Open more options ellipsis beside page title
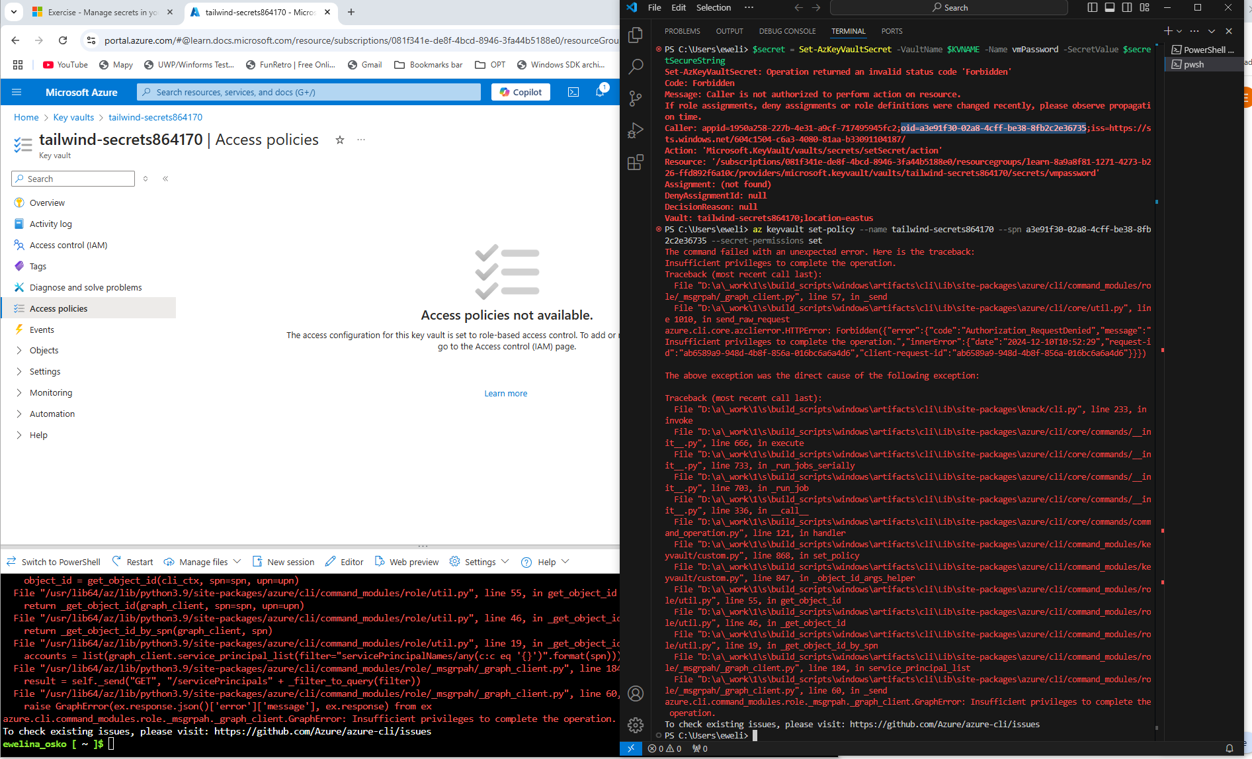Image resolution: width=1252 pixels, height=759 pixels. point(361,140)
